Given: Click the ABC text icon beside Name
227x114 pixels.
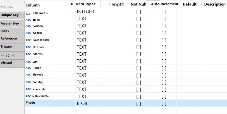Looking at the screenshot, I should pyautogui.click(x=28, y=20).
